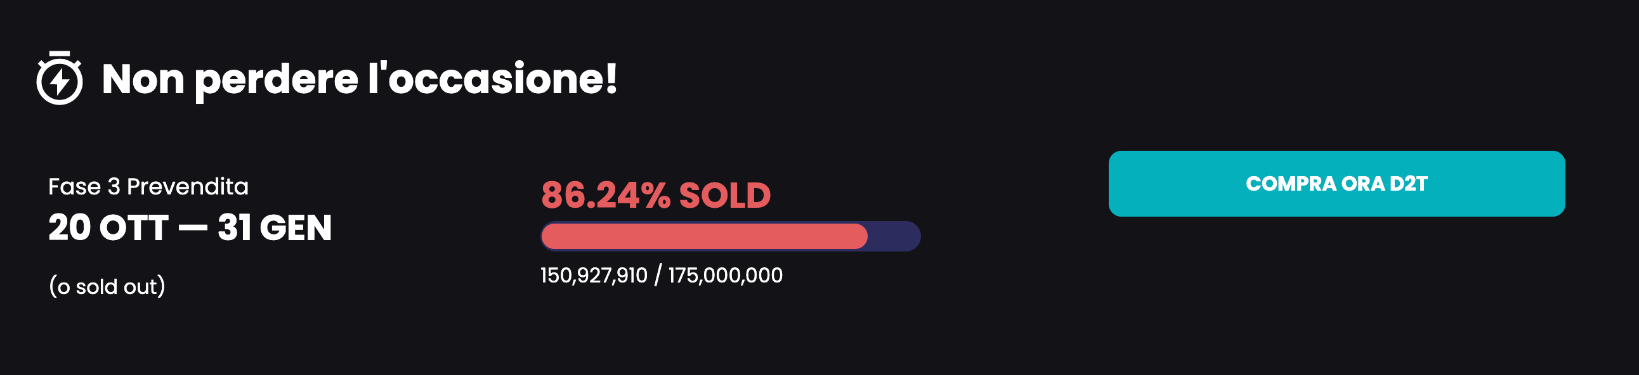Click the word 'Non' in heading
1639x375 pixels.
pyautogui.click(x=143, y=79)
